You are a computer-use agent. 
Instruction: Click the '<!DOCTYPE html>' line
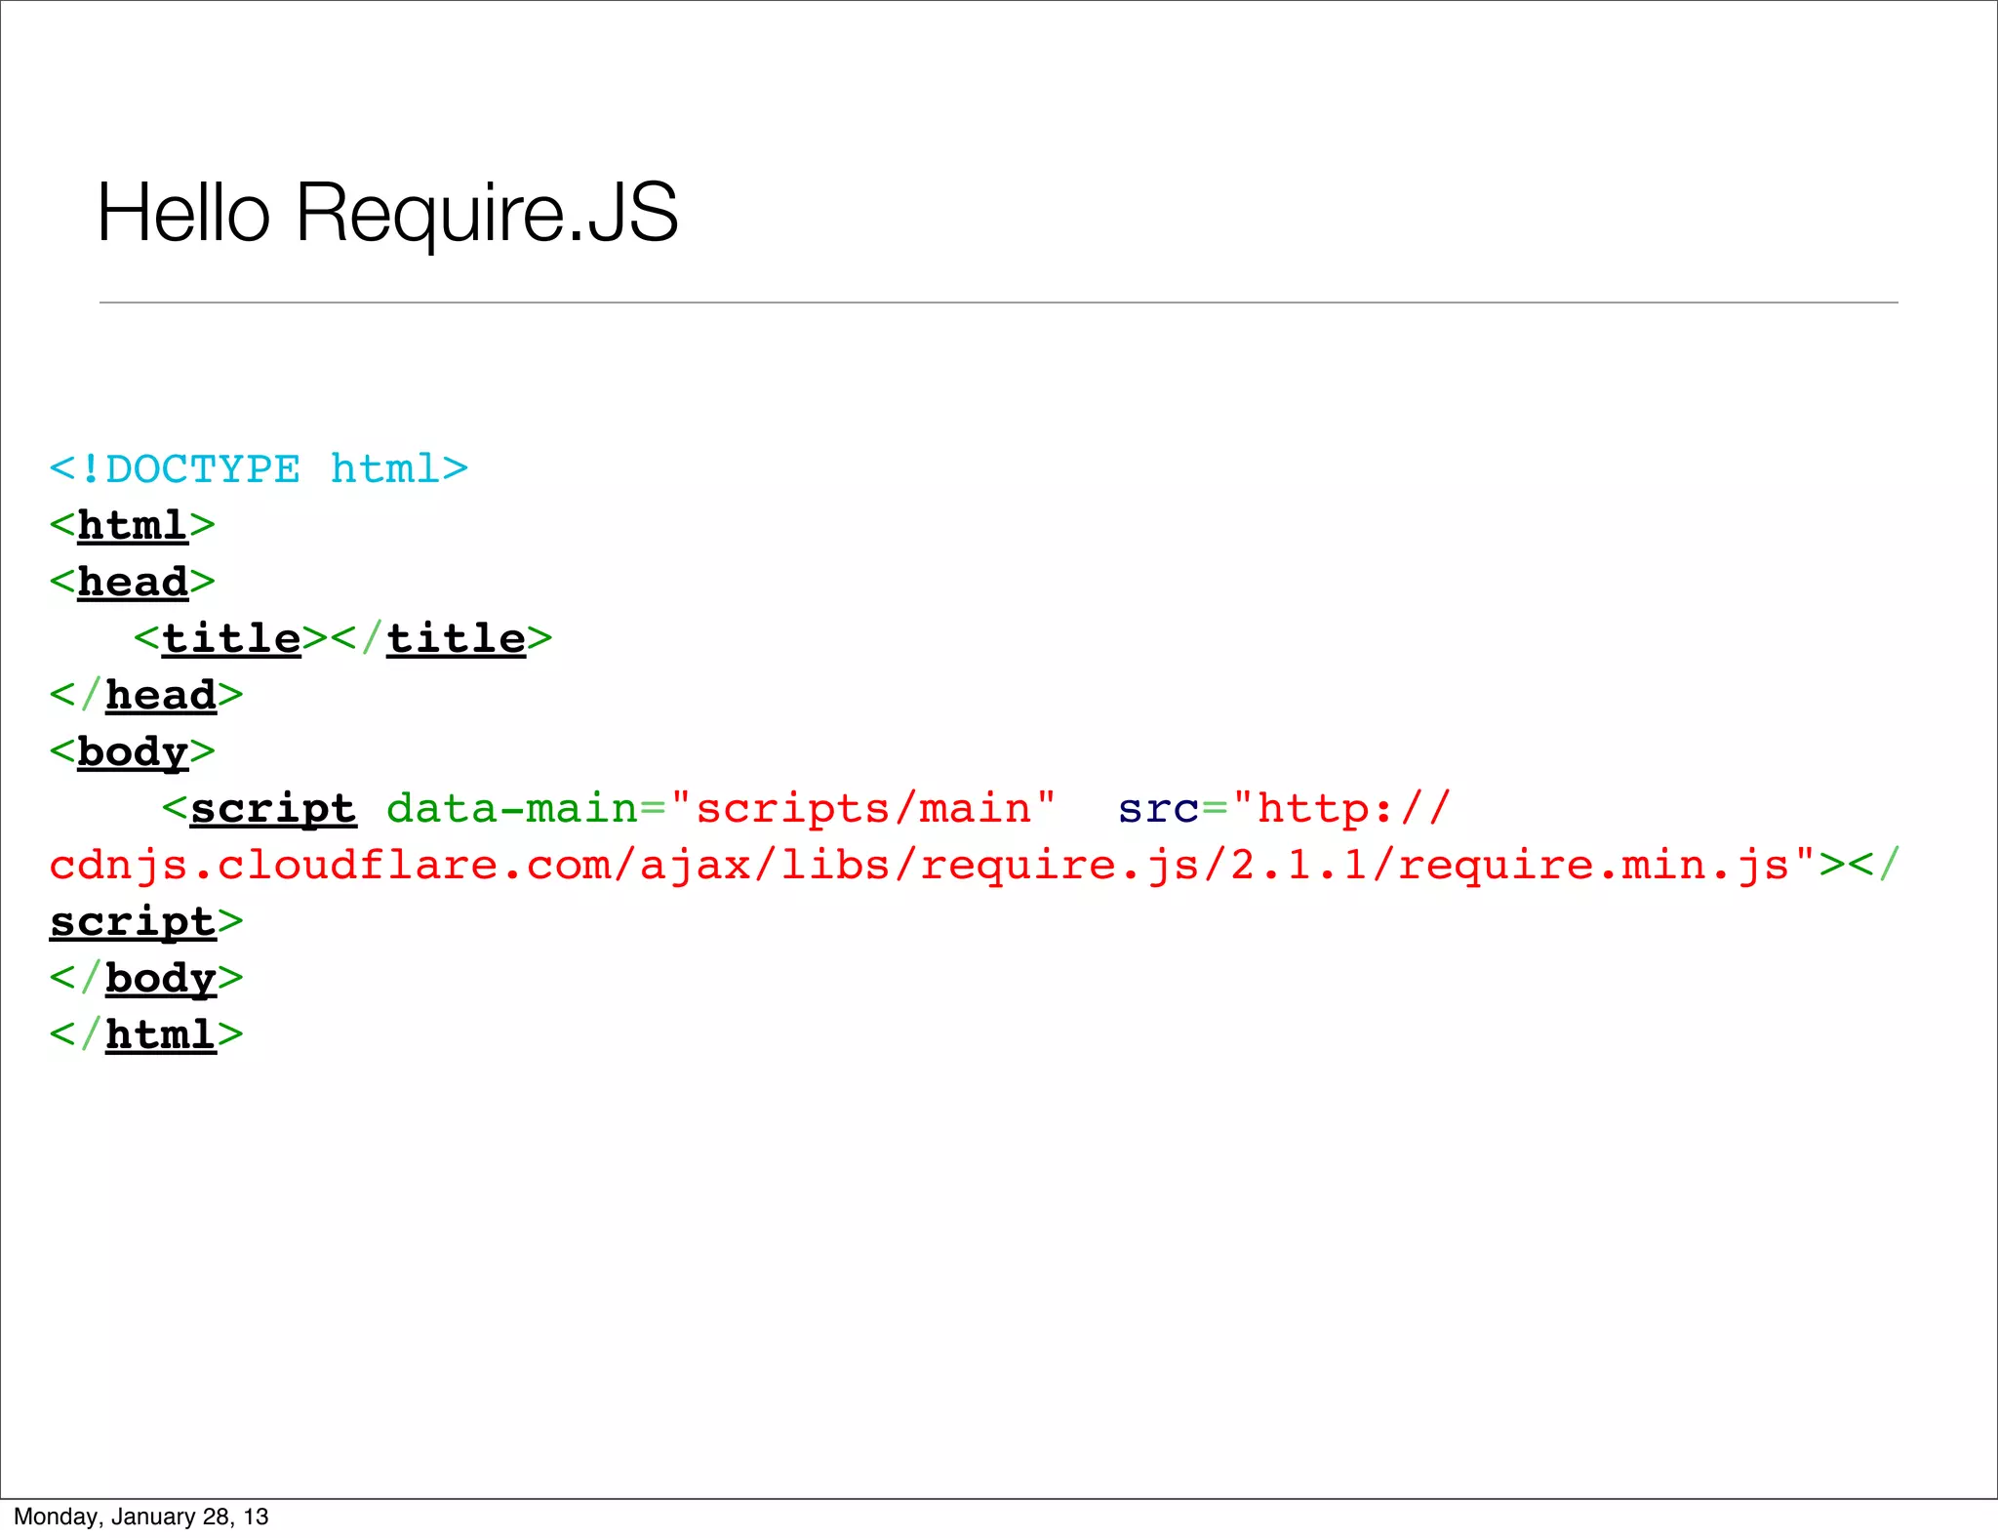tap(259, 469)
